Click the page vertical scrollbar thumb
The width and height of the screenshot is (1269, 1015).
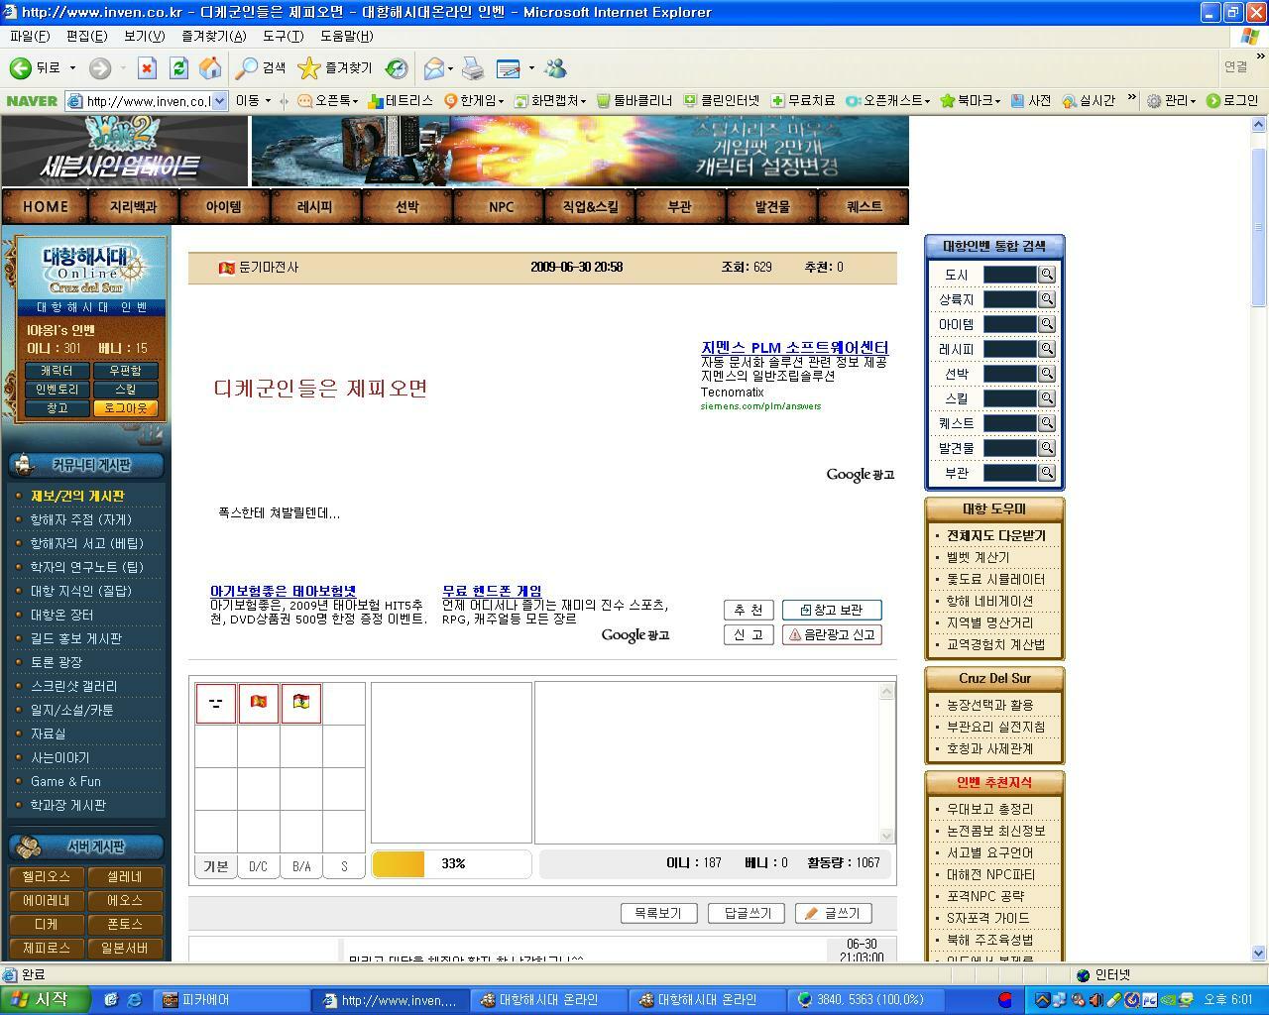(1260, 228)
